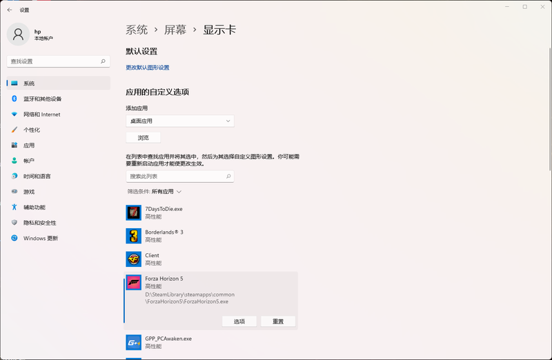
Task: Click the 浏览 button
Action: tap(143, 137)
